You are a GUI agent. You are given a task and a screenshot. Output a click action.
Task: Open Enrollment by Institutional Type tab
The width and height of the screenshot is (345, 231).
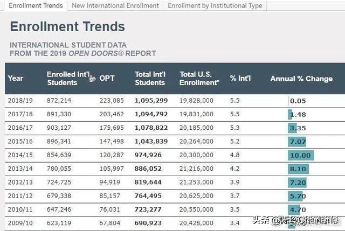click(x=215, y=5)
